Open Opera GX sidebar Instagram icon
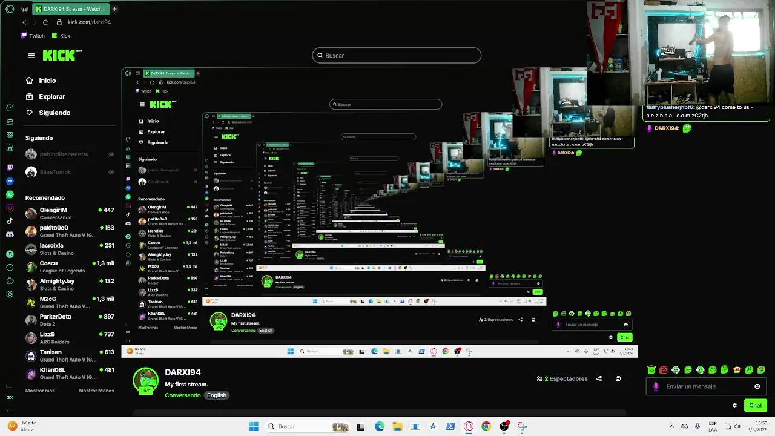This screenshot has height=436, width=775. tap(10, 208)
